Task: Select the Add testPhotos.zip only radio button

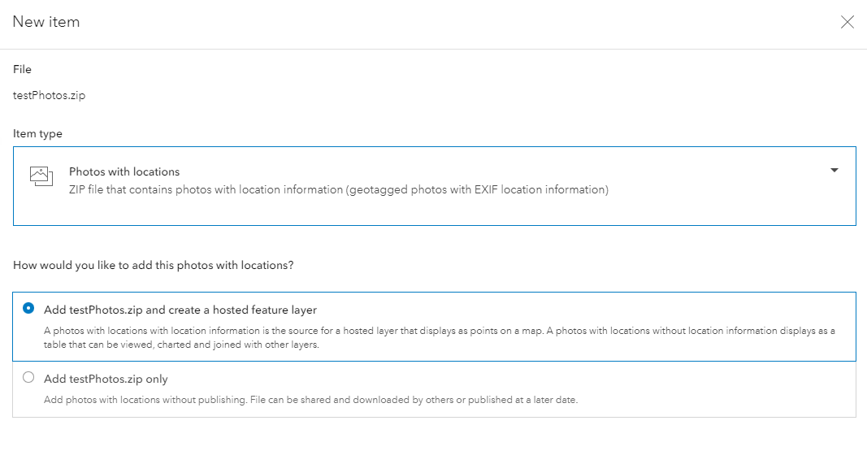Action: 28,377
